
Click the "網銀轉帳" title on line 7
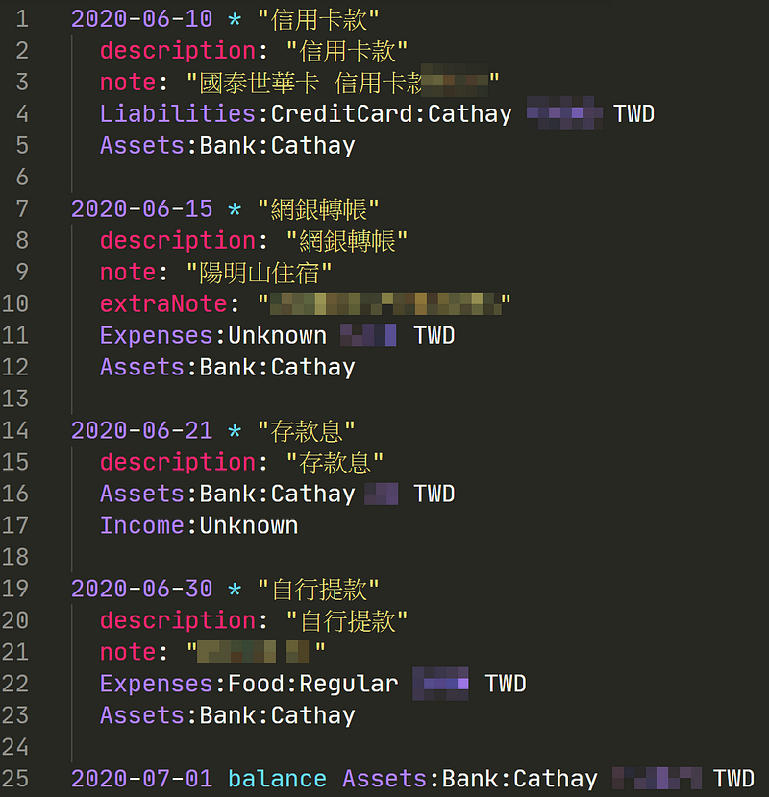click(x=319, y=209)
